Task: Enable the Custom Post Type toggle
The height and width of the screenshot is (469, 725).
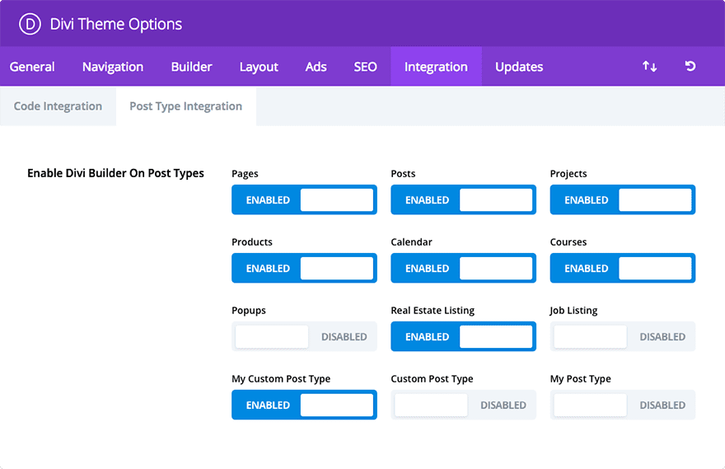Action: point(465,405)
